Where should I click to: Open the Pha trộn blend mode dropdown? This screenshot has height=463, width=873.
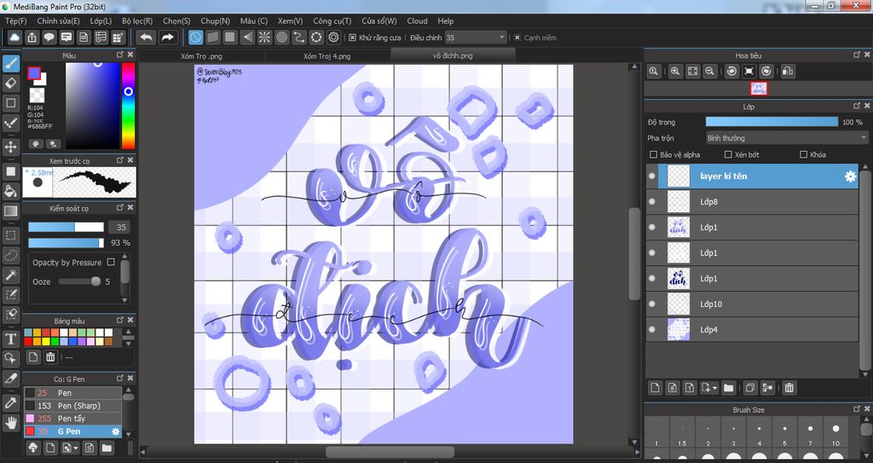[x=787, y=137]
